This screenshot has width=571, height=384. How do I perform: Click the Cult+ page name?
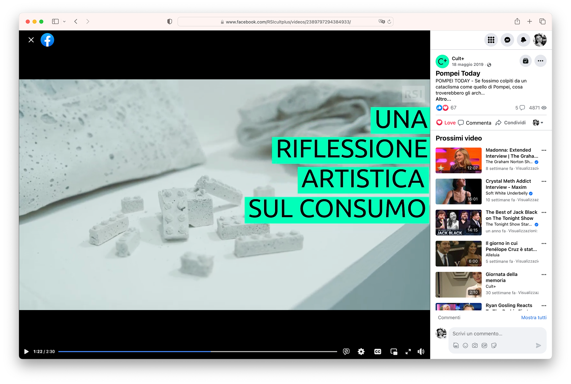458,58
